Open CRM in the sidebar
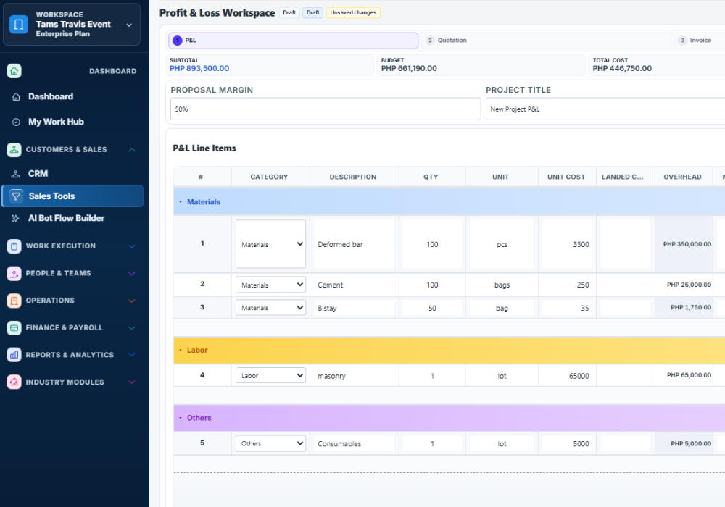The height and width of the screenshot is (507, 725). [x=38, y=174]
